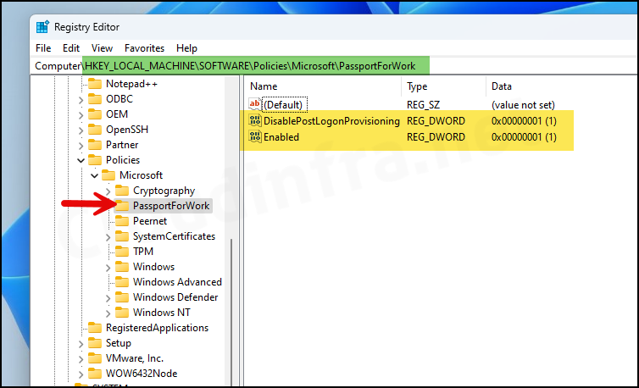Open the File menu
639x388 pixels.
click(43, 48)
